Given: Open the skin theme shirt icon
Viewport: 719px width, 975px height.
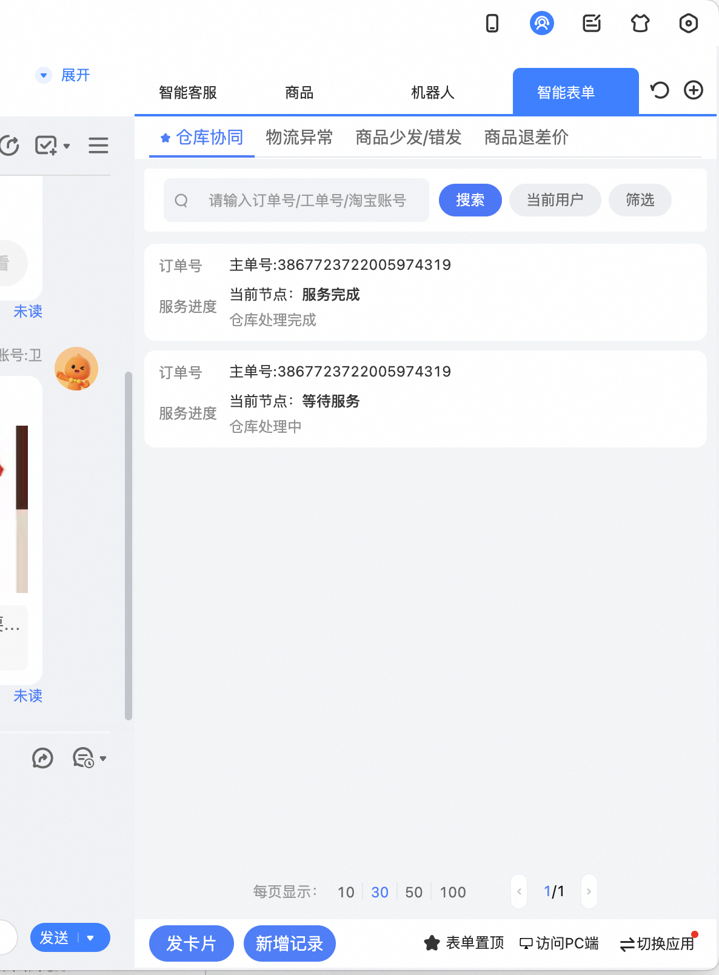Looking at the screenshot, I should [x=640, y=24].
